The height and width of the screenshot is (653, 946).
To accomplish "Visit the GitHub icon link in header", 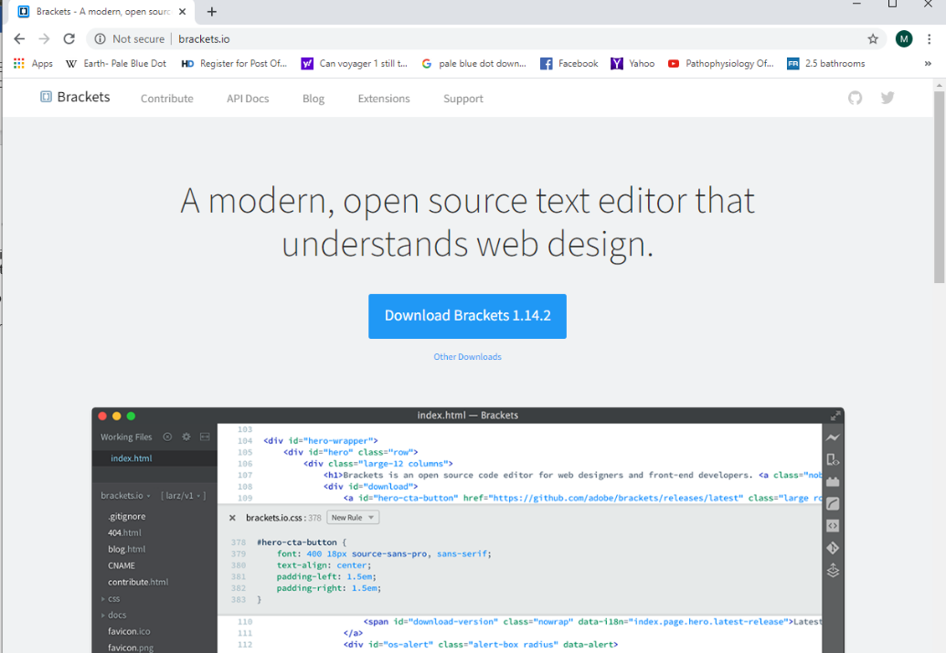I will pyautogui.click(x=855, y=98).
